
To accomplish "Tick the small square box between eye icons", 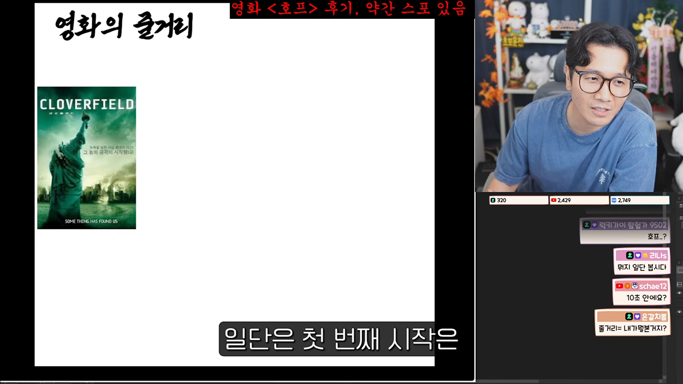I will click(679, 302).
